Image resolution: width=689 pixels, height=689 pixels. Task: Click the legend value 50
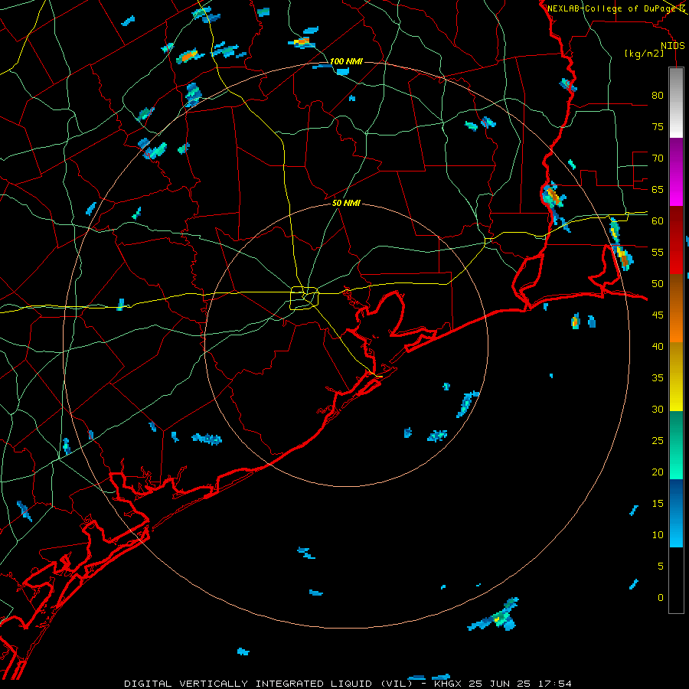pos(658,283)
